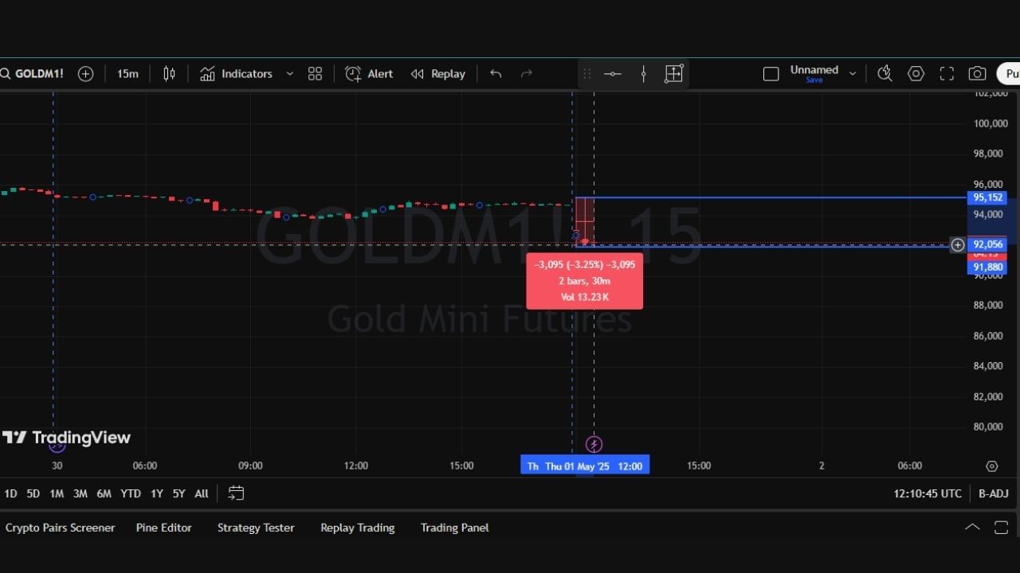The width and height of the screenshot is (1020, 573).
Task: Open the Crypto Pairs Screener tab
Action: (61, 528)
